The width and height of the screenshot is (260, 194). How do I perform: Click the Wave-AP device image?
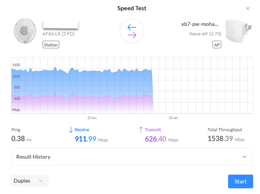(239, 31)
